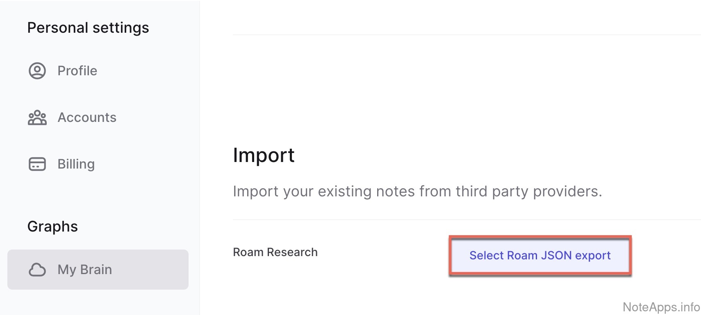Open the Billing label in sidebar

(76, 164)
